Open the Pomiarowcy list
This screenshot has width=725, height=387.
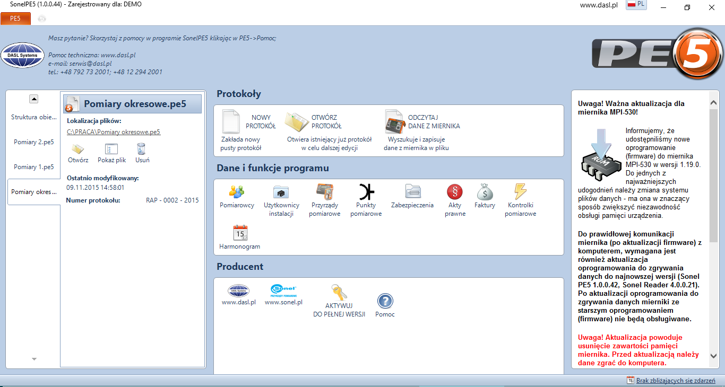237,196
